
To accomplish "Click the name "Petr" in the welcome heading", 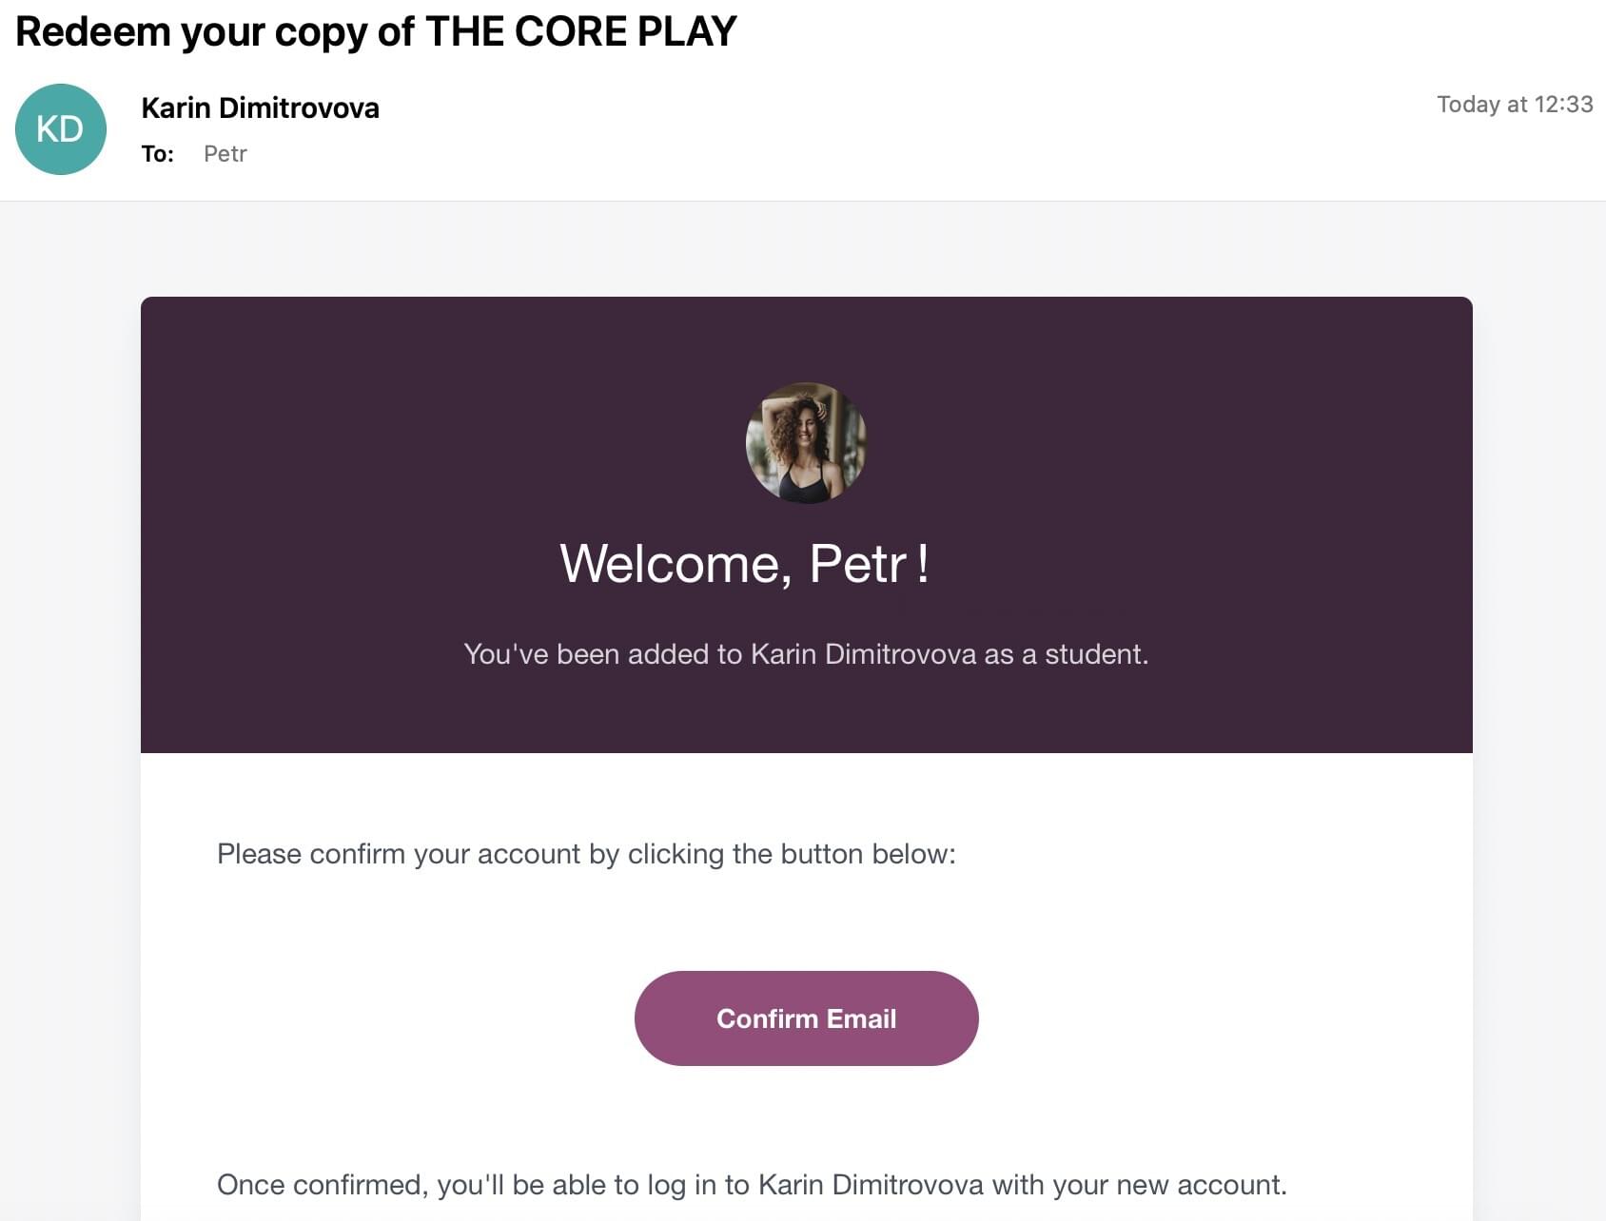I will coord(856,564).
